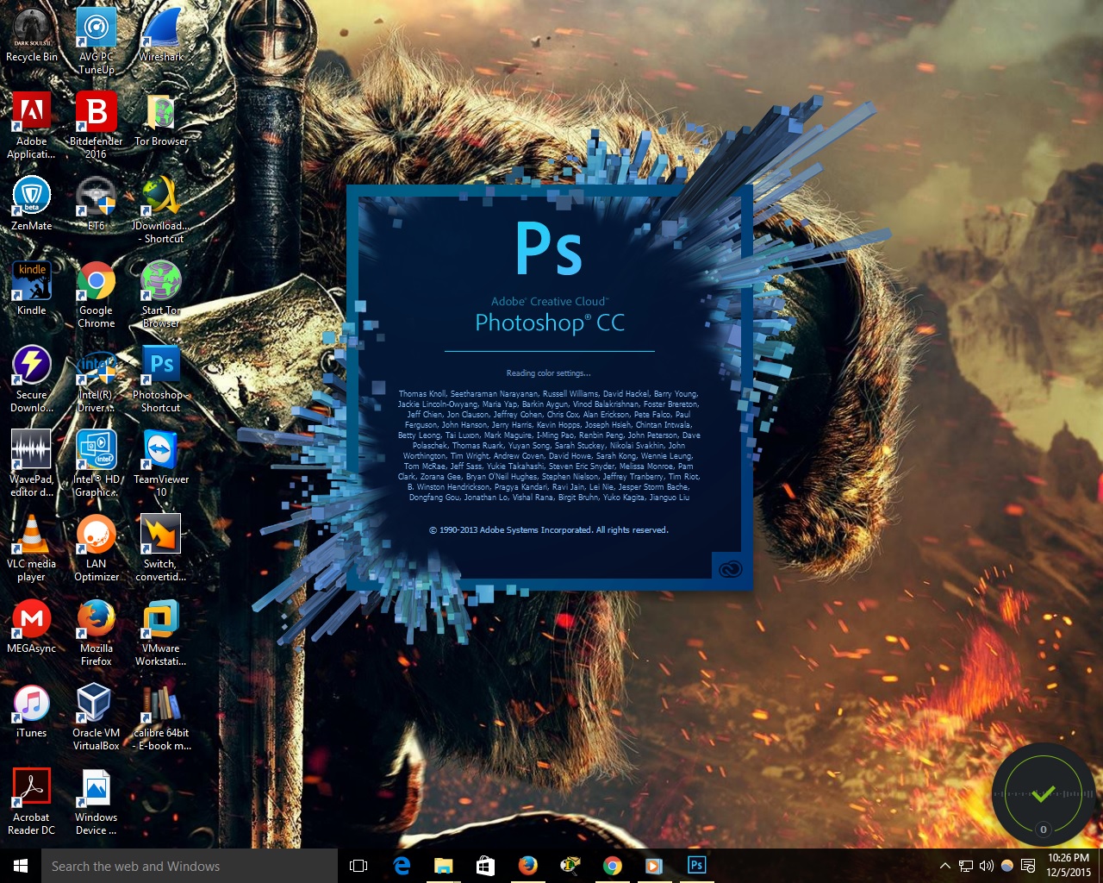The width and height of the screenshot is (1103, 883).
Task: Select the VMware Workstation desktop icon
Action: pyautogui.click(x=161, y=633)
